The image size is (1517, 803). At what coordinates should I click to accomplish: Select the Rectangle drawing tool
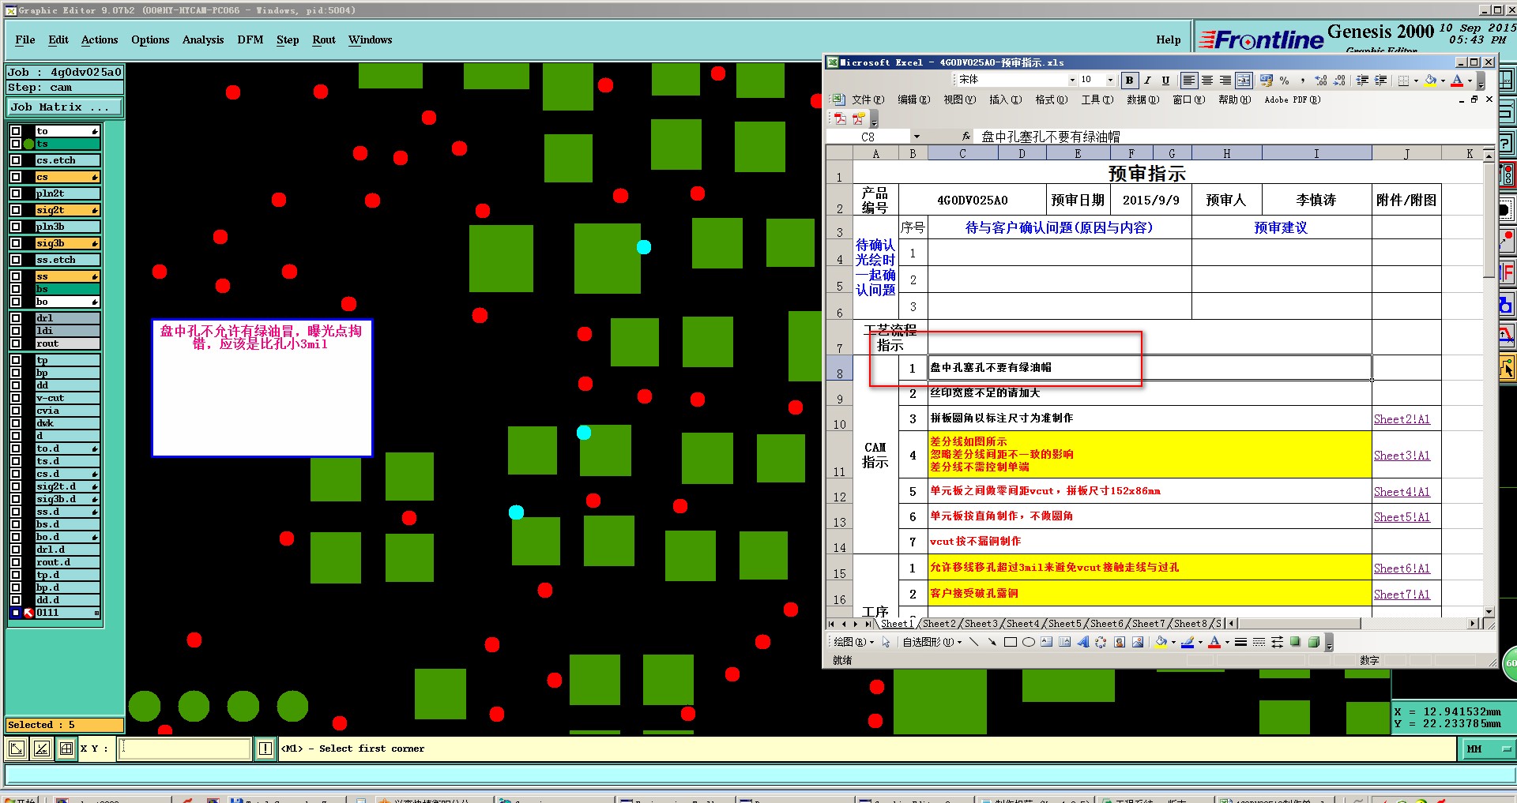pyautogui.click(x=1010, y=642)
